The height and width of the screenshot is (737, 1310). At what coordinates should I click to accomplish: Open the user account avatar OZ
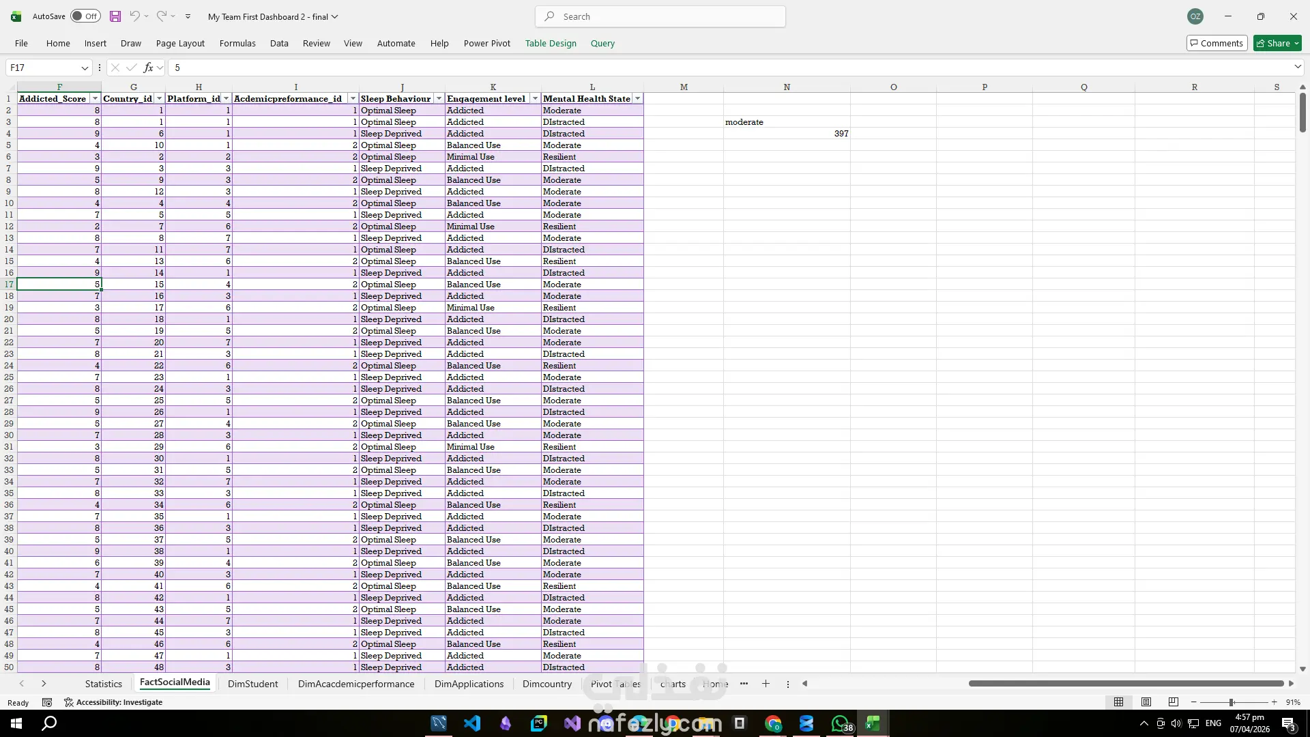1195,16
